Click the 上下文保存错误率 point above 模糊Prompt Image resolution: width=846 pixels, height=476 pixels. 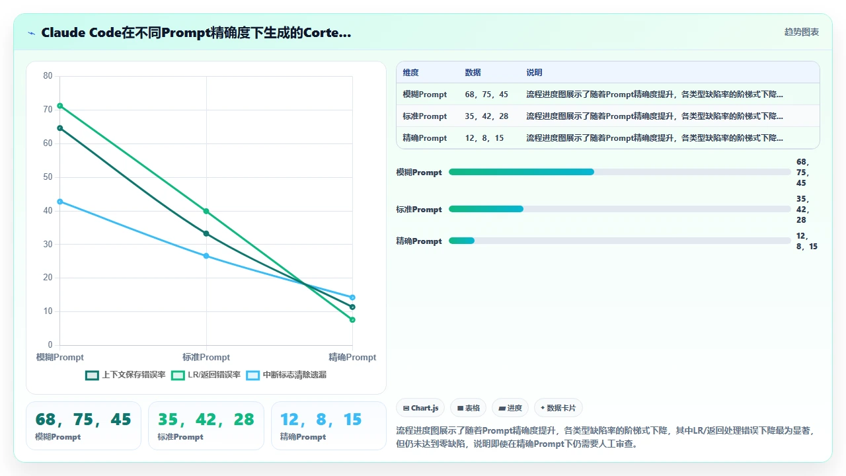[x=60, y=128]
